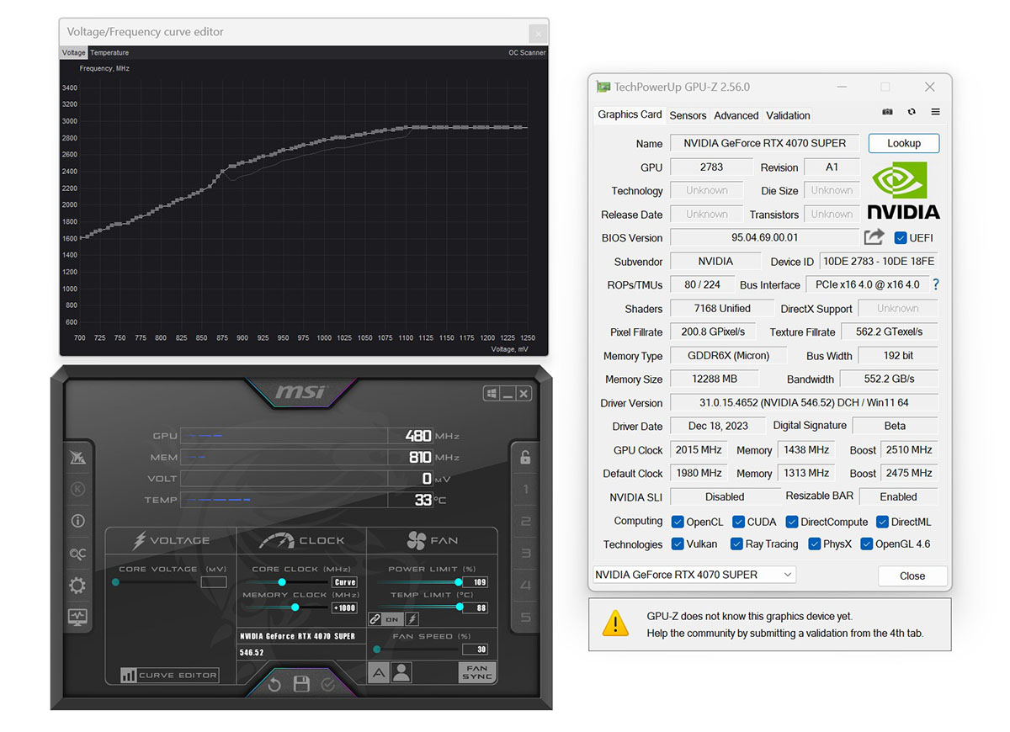Screen dimensions: 1010x732
Task: Toggle the UEFI checkbox
Action: (x=901, y=238)
